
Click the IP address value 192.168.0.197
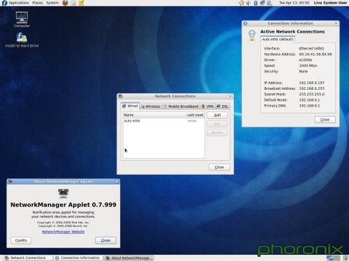point(311,83)
